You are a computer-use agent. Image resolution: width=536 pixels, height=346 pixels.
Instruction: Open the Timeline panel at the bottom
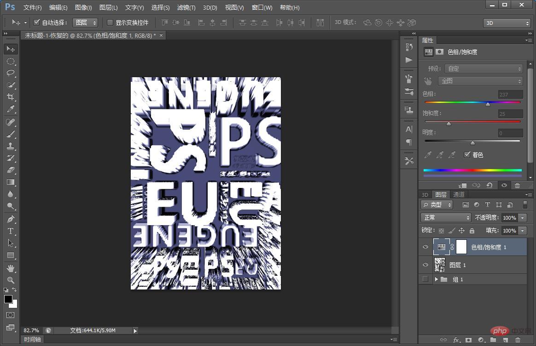coord(33,340)
